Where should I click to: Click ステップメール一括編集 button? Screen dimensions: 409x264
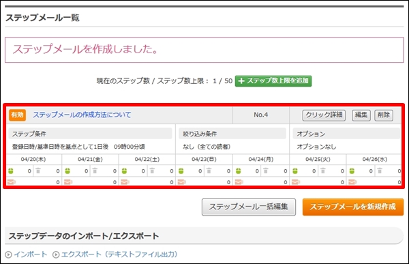coord(249,207)
